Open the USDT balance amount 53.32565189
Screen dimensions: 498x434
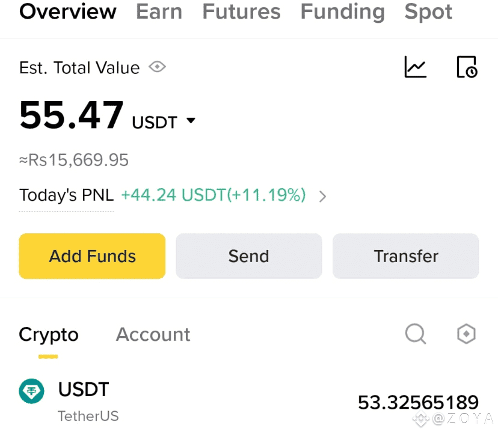coord(418,402)
